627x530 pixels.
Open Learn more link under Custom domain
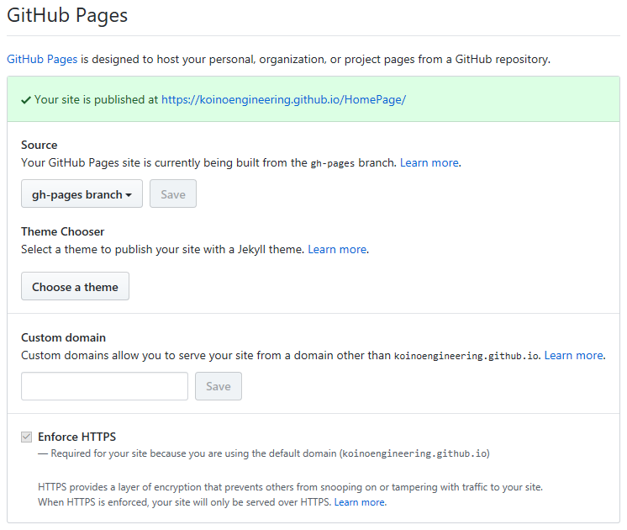click(x=574, y=356)
